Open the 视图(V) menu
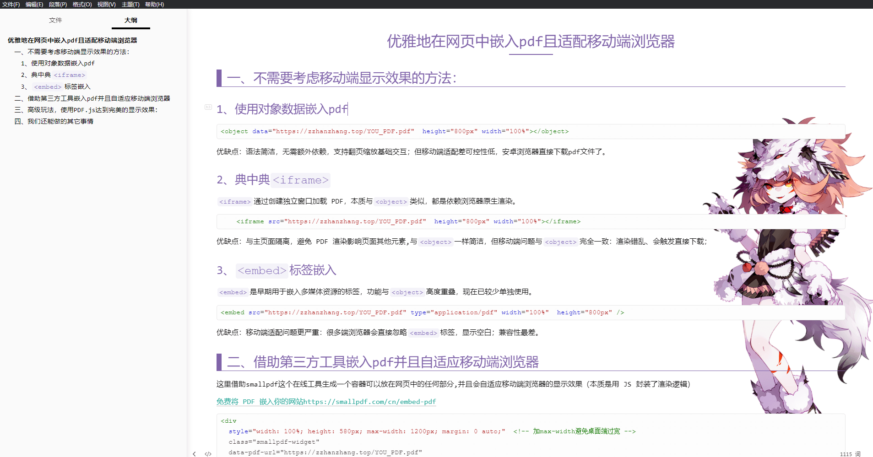The height and width of the screenshot is (457, 873). pos(106,5)
